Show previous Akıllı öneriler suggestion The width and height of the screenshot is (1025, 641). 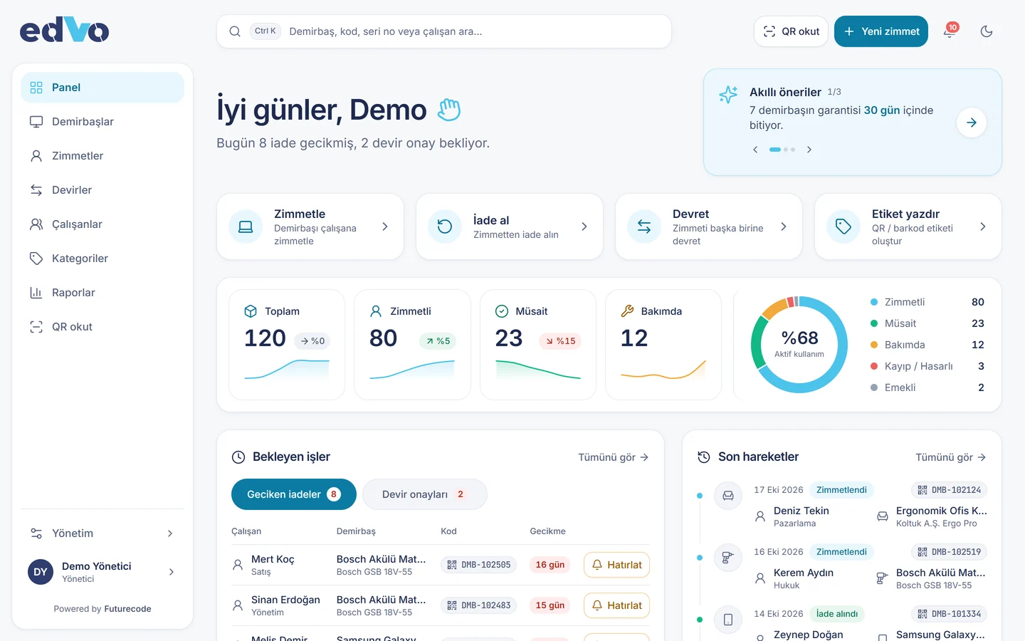(755, 150)
